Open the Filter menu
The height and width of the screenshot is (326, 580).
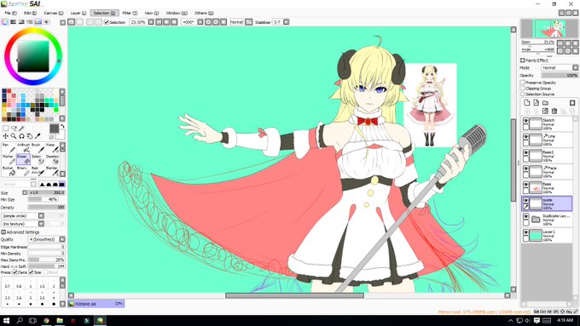tap(130, 13)
